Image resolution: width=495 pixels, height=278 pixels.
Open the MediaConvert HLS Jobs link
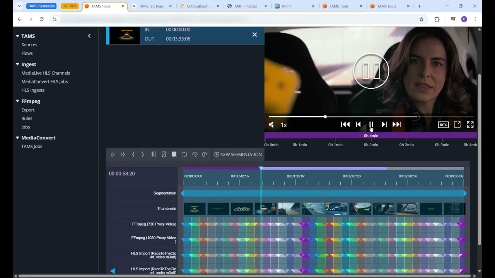[44, 81]
